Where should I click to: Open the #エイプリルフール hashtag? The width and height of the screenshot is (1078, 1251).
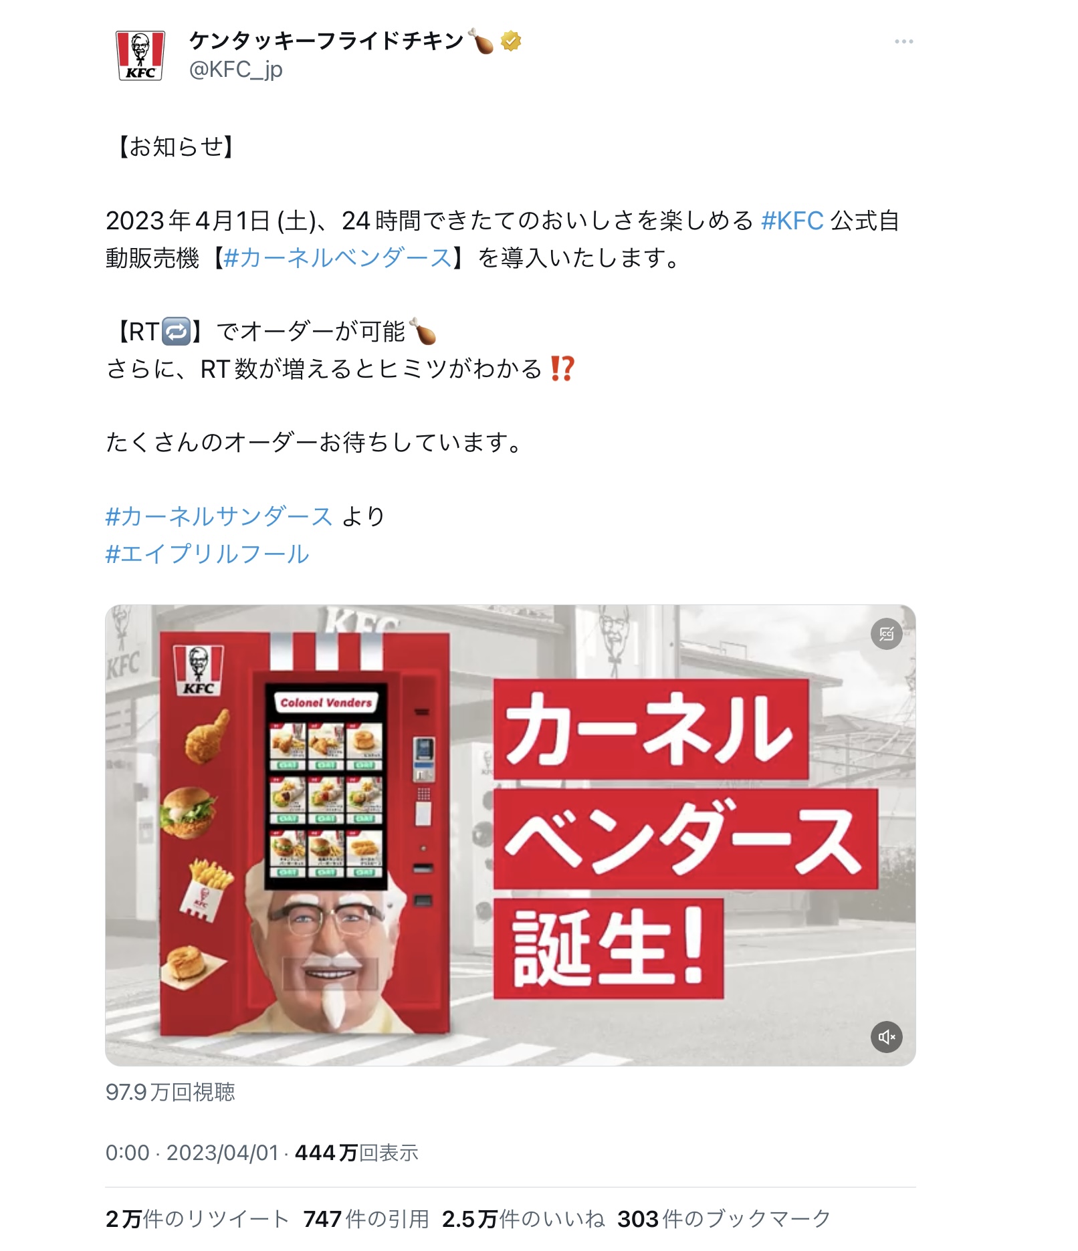click(207, 554)
